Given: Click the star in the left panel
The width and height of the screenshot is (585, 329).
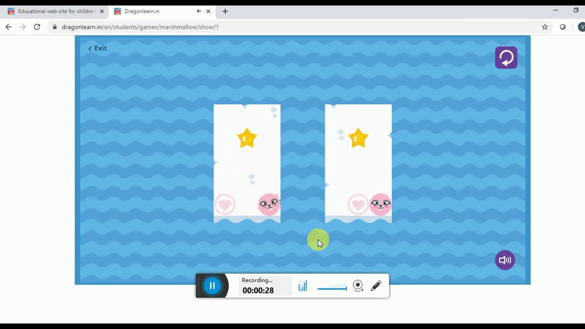Looking at the screenshot, I should (x=247, y=138).
